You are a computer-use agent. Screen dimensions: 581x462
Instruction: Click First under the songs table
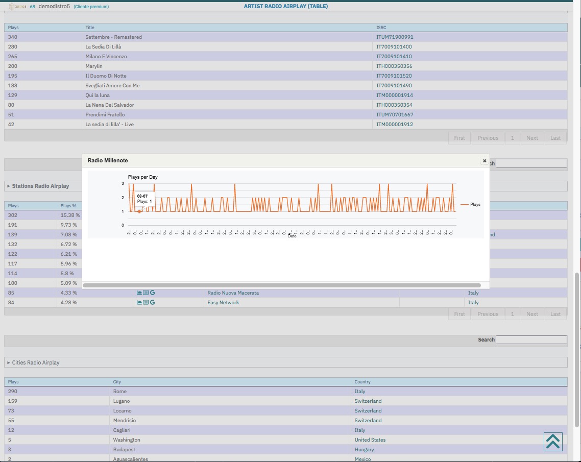[x=459, y=138]
